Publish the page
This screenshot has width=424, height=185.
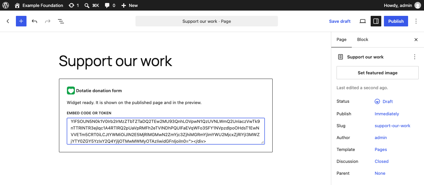pos(396,21)
